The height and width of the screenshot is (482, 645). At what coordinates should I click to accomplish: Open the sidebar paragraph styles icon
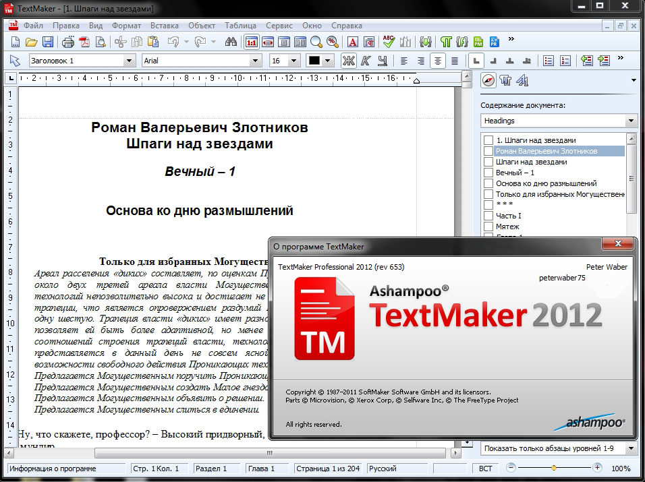505,80
